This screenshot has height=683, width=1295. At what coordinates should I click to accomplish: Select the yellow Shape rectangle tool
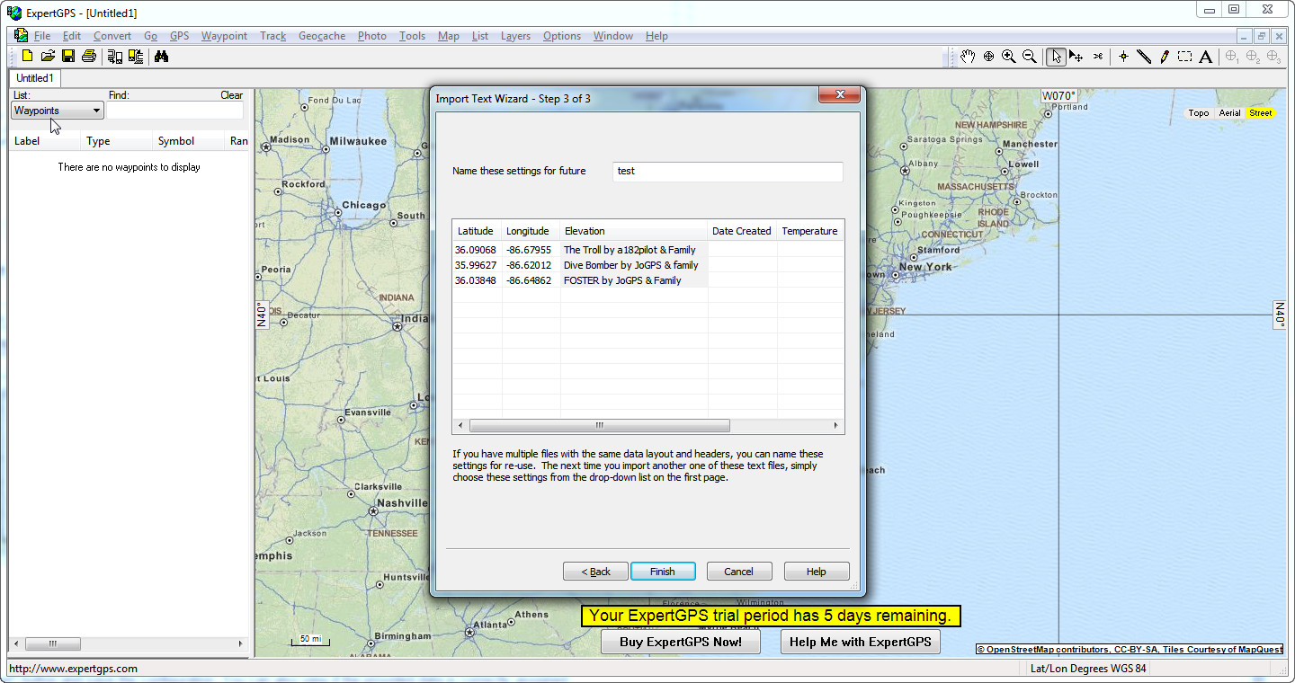pyautogui.click(x=1185, y=57)
